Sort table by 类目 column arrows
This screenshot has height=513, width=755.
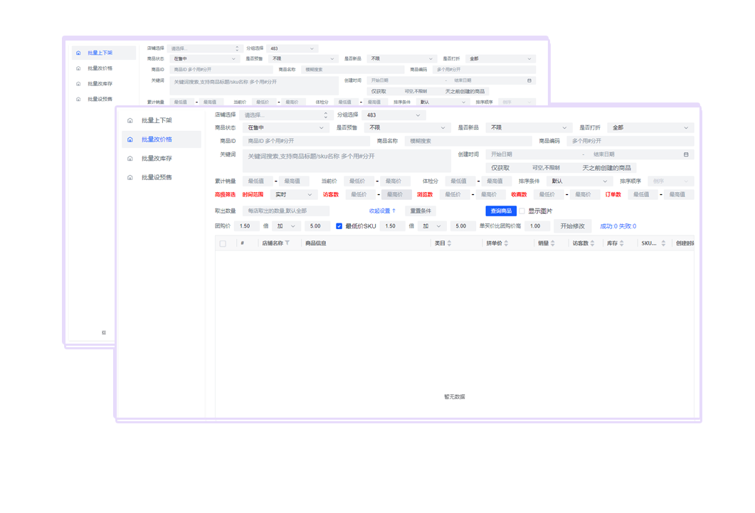(449, 243)
